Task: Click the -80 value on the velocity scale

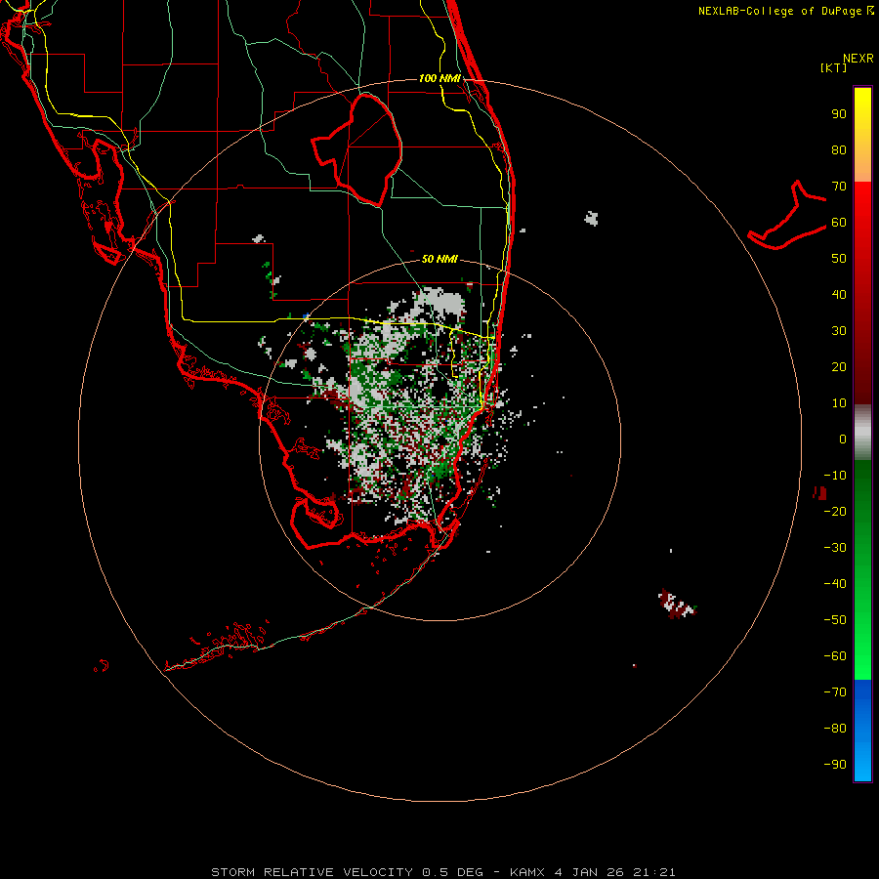Action: tap(835, 729)
